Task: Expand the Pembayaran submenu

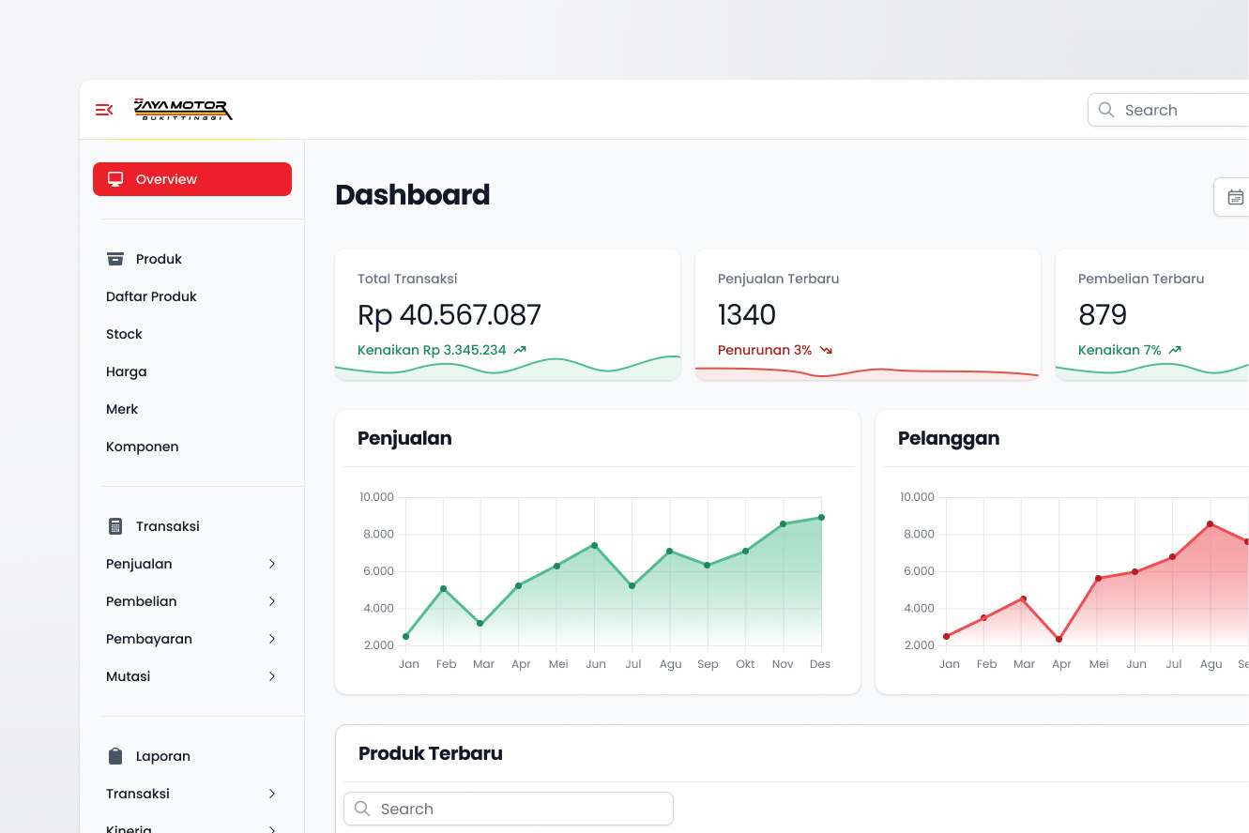Action: 271,639
